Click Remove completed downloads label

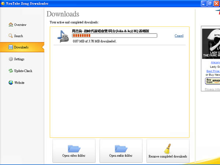tap(168, 156)
